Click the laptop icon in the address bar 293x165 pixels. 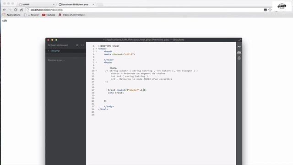tap(265, 10)
